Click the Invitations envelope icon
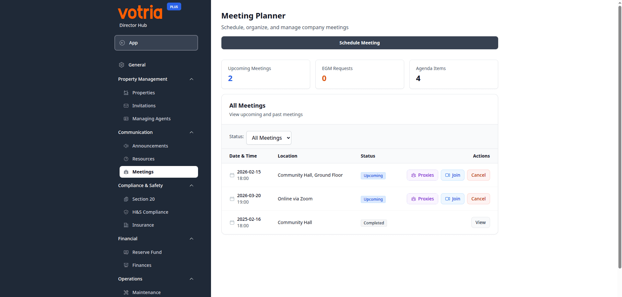Viewport: 622px width, 297px height. tap(126, 106)
